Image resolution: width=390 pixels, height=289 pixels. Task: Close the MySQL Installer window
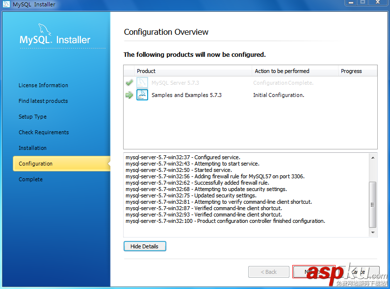point(378,2)
